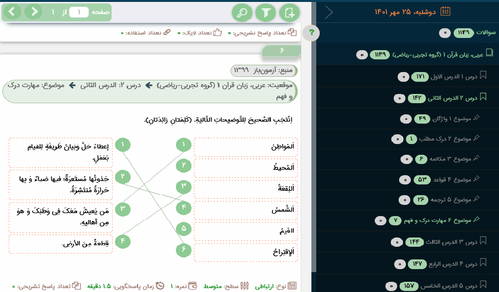Click the pin icon on موضوع ۵ ترجمه
This screenshot has width=499, height=292.
coord(476,199)
